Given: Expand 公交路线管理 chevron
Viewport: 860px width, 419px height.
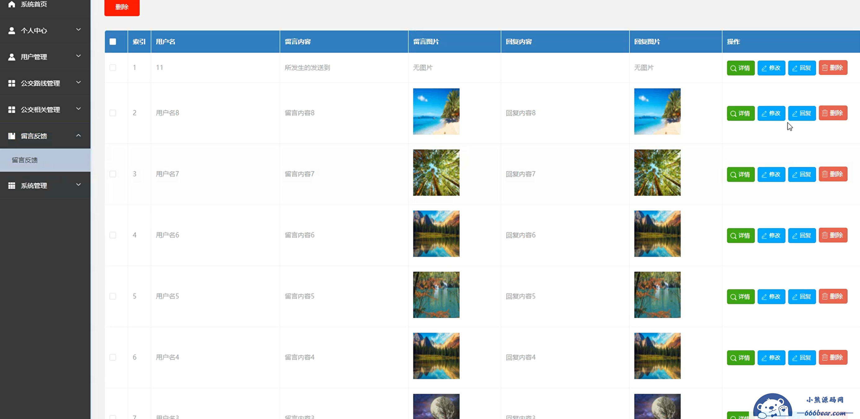Looking at the screenshot, I should pos(79,82).
